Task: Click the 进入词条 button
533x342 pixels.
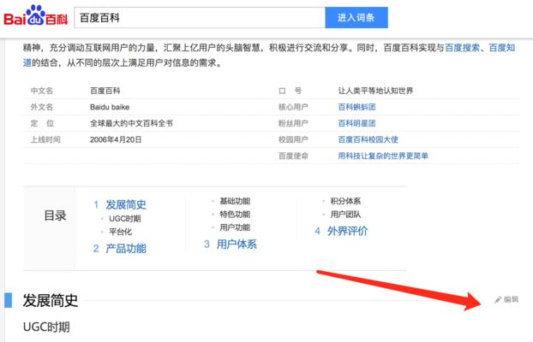Action: tap(356, 18)
